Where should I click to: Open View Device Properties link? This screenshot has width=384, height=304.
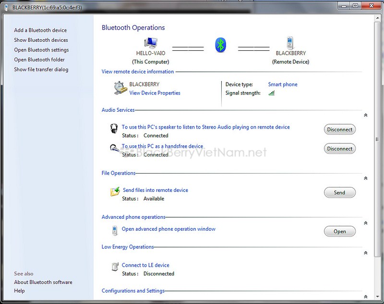[155, 93]
